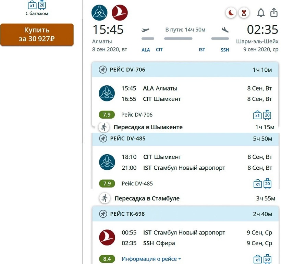
Task: Select the ALA airport code in route timeline
Action: (146, 50)
